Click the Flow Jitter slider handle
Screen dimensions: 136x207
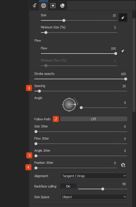[36, 144]
